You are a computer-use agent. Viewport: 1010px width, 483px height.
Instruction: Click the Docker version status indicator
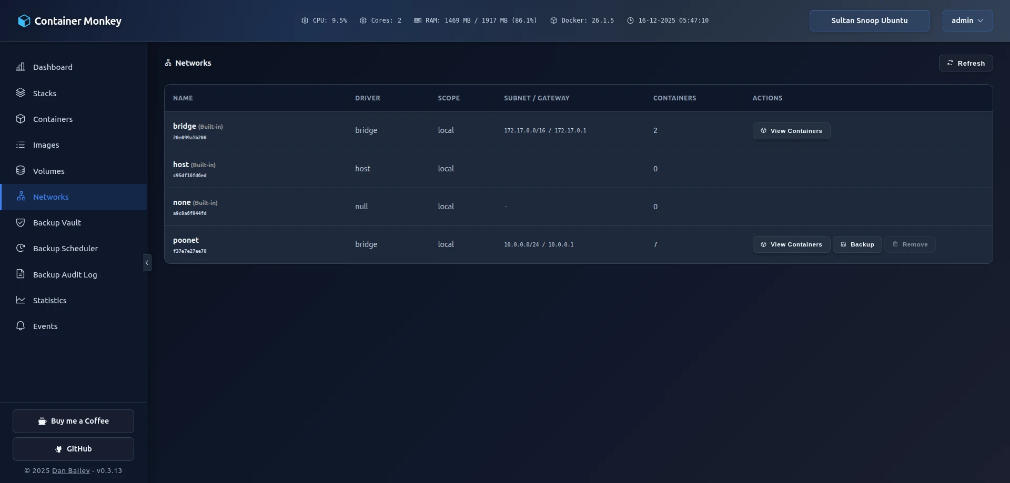[x=581, y=20]
